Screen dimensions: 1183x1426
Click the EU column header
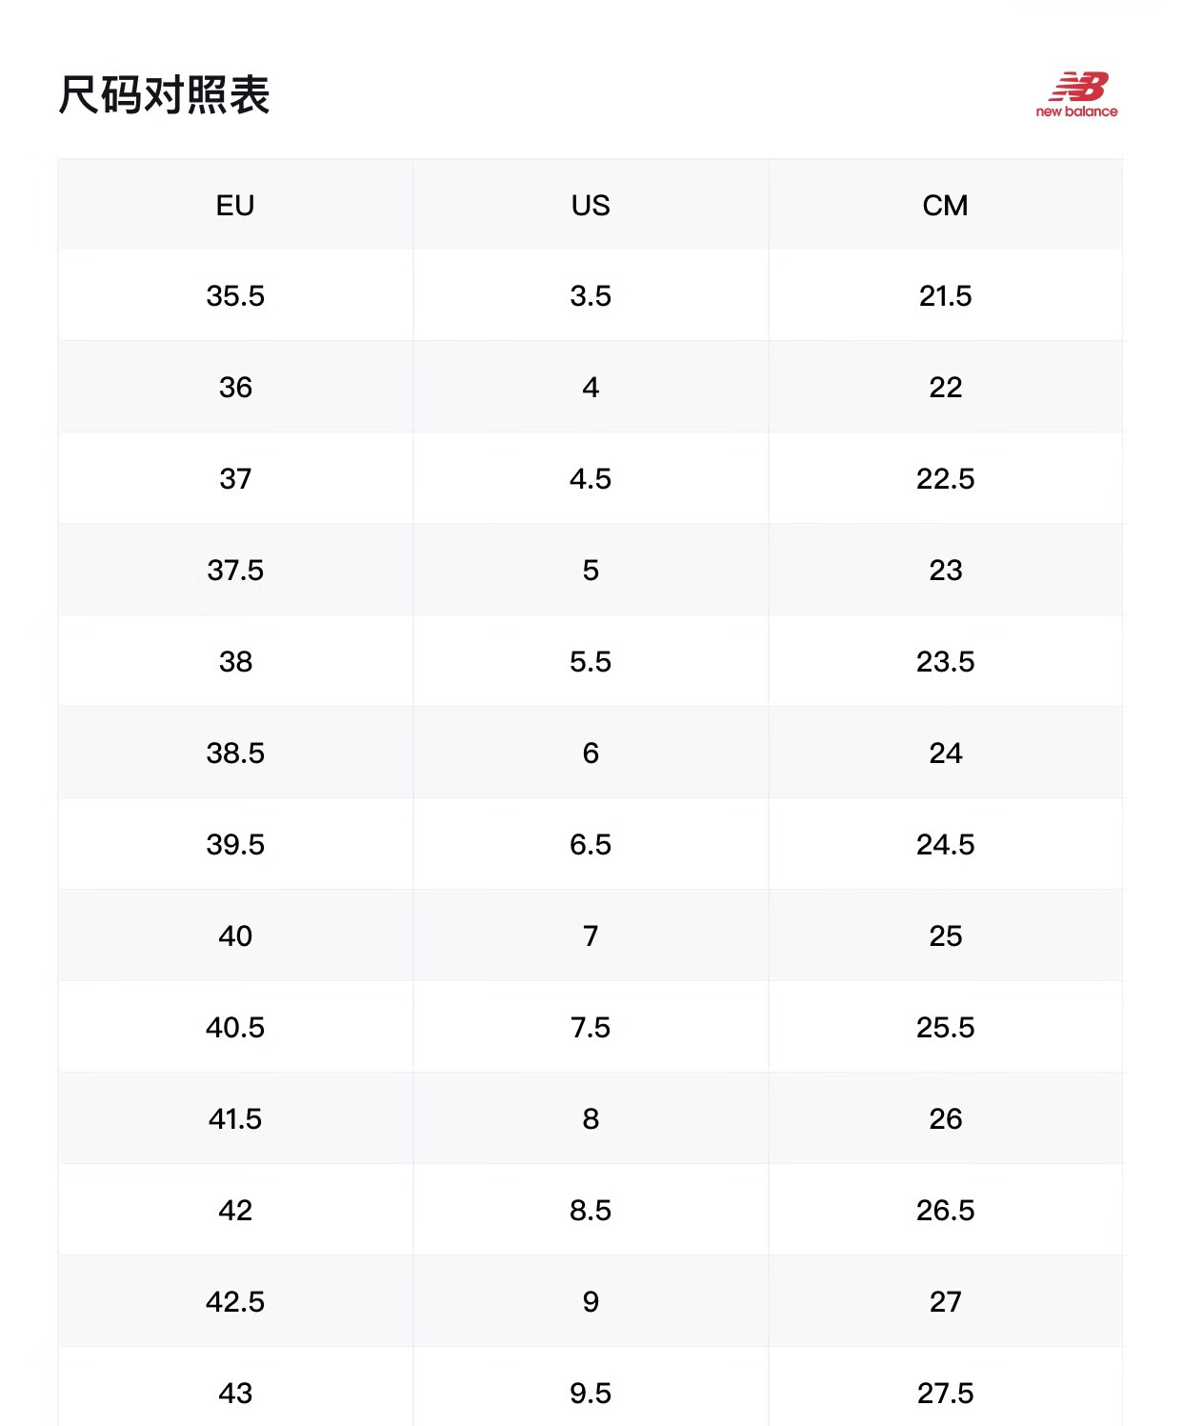(x=235, y=205)
